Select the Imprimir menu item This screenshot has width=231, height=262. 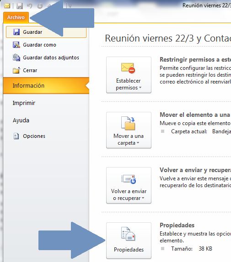[x=24, y=103]
